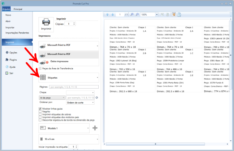Image resolution: width=234 pixels, height=151 pixels.
Task: Click the preview scroll right arrow
Action: 227,144
